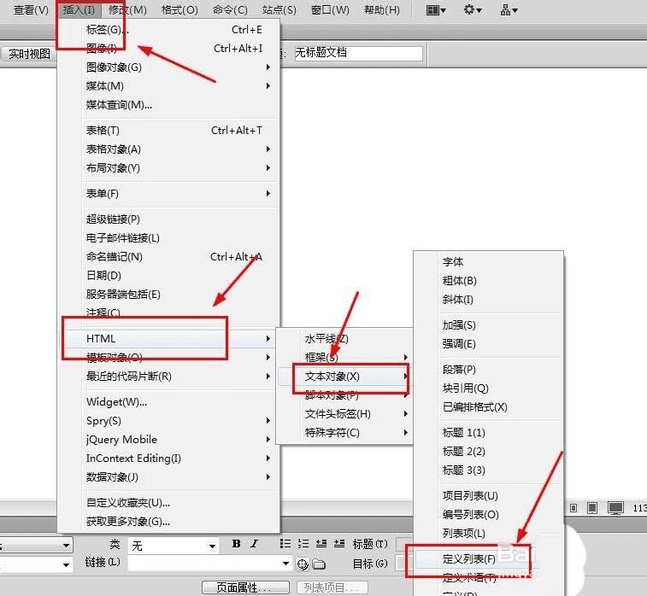The width and height of the screenshot is (647, 596).
Task: Click the 无标题文档 title input field
Action: coord(359,53)
